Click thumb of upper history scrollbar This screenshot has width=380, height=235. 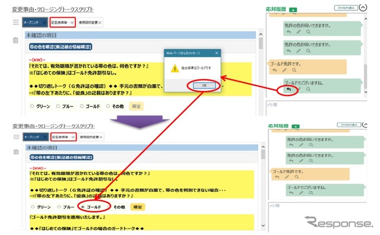(366, 76)
